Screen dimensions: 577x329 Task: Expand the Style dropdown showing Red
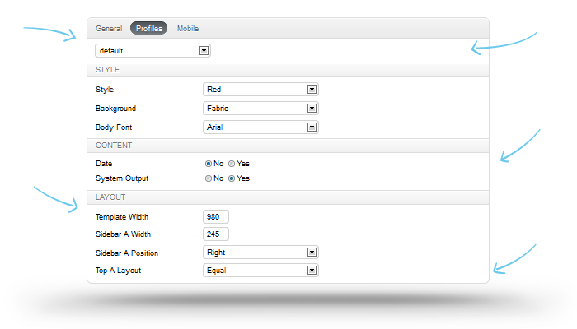(260, 89)
